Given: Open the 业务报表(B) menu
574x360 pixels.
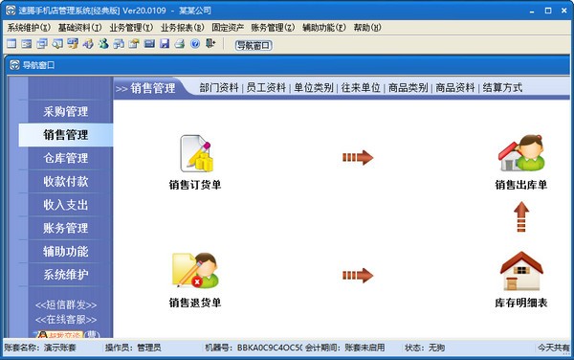Looking at the screenshot, I should [x=183, y=28].
